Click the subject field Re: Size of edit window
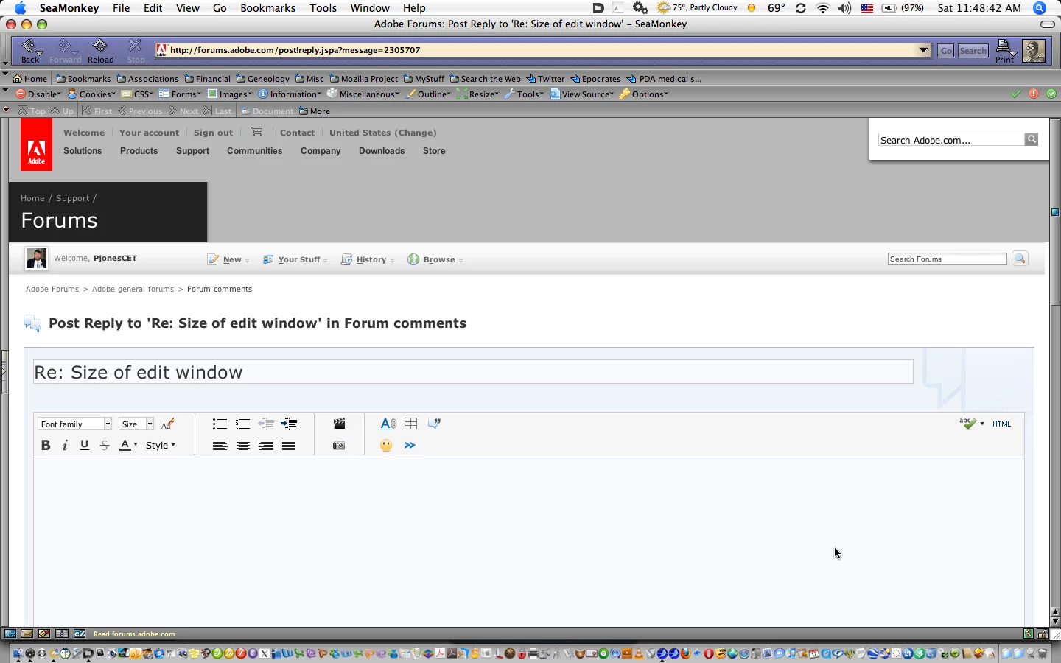1061x663 pixels. click(473, 372)
